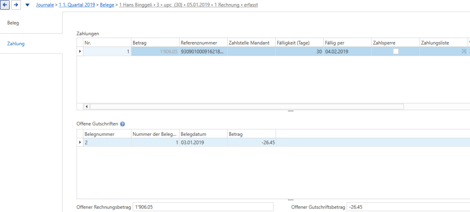The height and width of the screenshot is (212, 470).
Task: Click the splitter grip below Zahlungen grid
Action: (x=290, y=111)
